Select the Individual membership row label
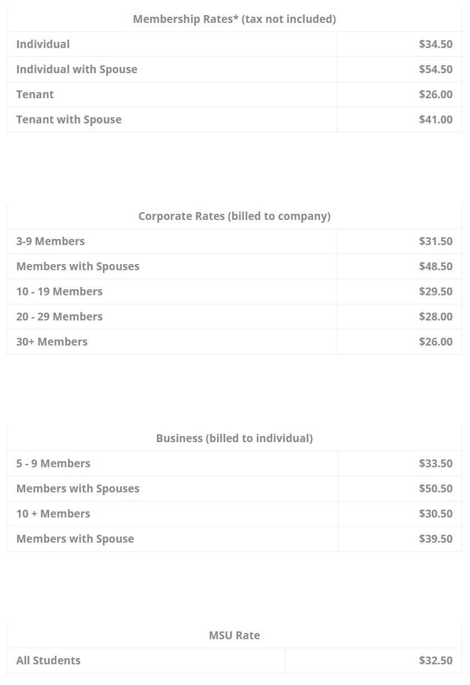Image resolution: width=470 pixels, height=685 pixels. coord(43,44)
